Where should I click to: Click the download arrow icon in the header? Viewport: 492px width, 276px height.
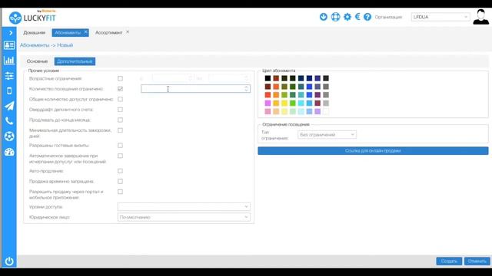point(323,17)
